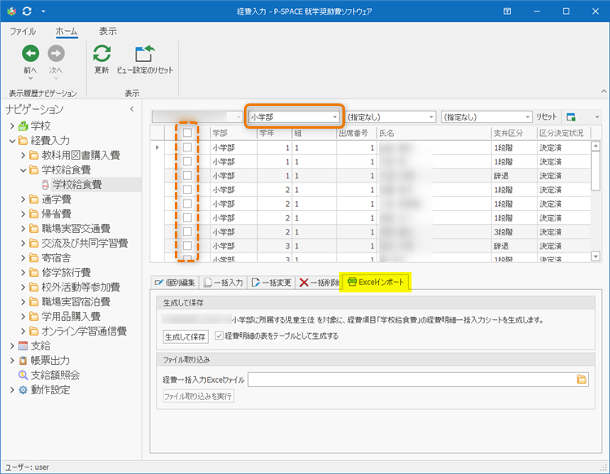
Task: Open the 一括入力 tab
Action: pos(224,283)
